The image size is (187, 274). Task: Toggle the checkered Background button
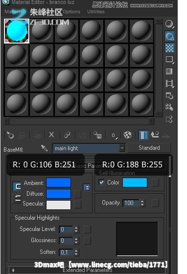click(169, 48)
